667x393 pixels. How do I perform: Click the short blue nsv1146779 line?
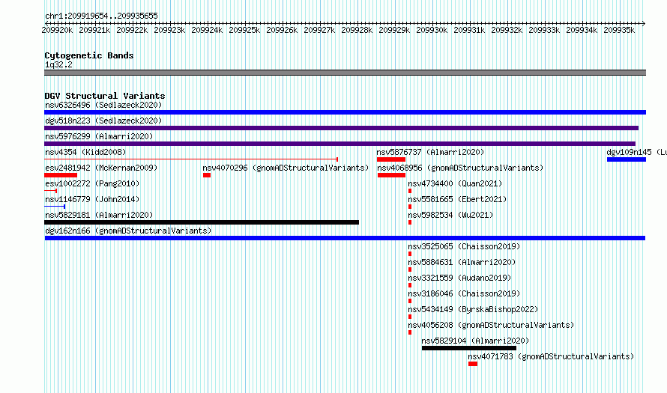[x=55, y=207]
